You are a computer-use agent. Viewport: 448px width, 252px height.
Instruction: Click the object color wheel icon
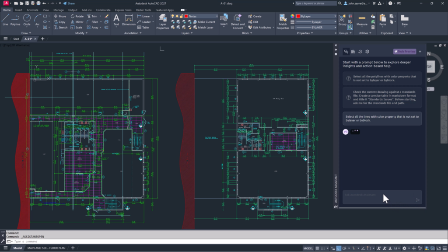(292, 16)
